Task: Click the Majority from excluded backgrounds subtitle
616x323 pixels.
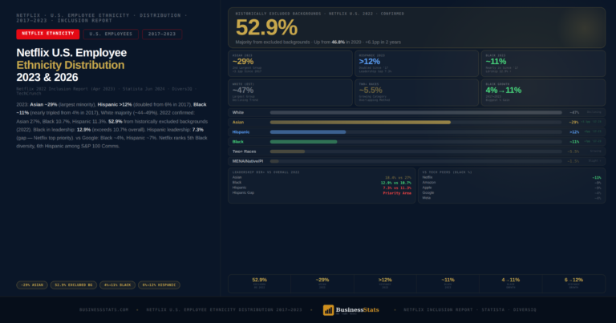Action: click(x=318, y=42)
